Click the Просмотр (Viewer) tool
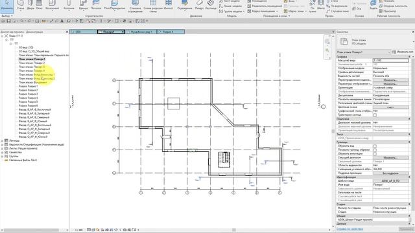The width and height of the screenshot is (415, 233). coord(388,12)
